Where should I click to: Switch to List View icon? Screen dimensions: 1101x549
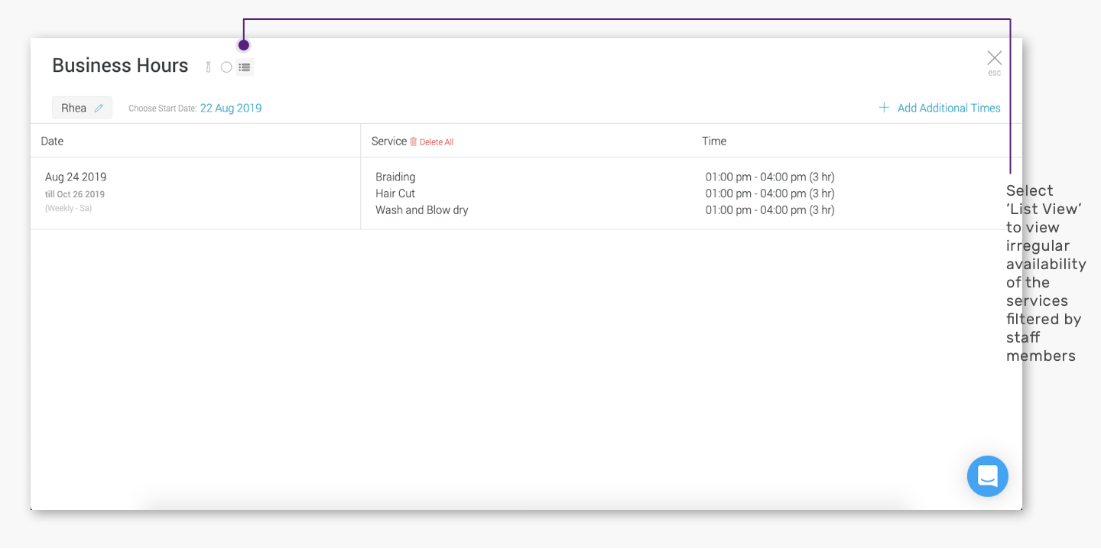click(x=245, y=67)
